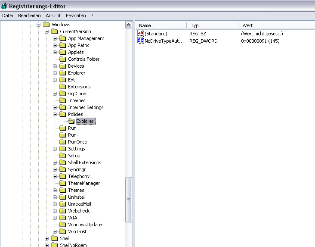This screenshot has width=315, height=247.
Task: Select the NoDriveTypeAut... value name
Action: coord(164,41)
